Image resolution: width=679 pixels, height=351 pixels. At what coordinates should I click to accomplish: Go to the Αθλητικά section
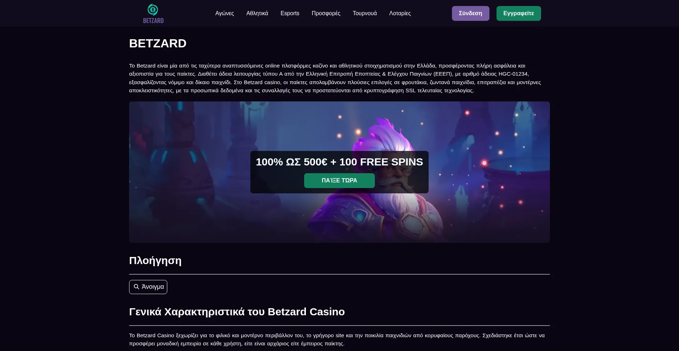click(257, 13)
